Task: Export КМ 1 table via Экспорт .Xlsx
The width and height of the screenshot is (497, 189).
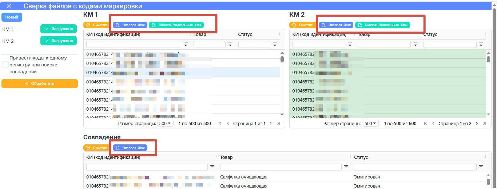Action: coord(130,25)
